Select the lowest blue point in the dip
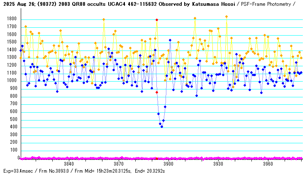The image size is (307, 176). [162, 126]
